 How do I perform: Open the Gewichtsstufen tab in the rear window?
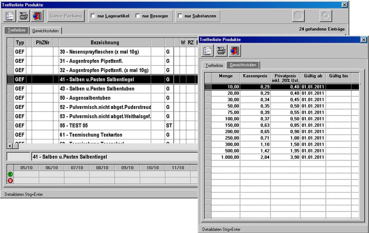45,31
